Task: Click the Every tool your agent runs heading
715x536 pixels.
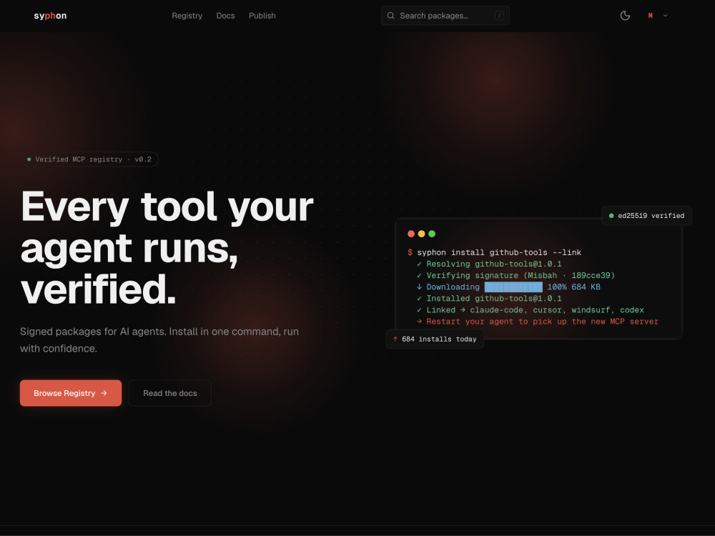Action: coord(167,248)
